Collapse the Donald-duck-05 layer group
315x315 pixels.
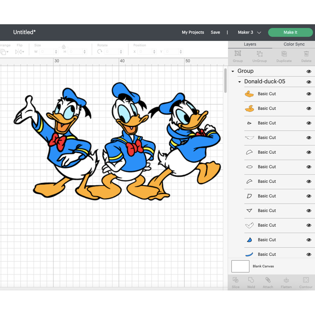[x=239, y=82]
